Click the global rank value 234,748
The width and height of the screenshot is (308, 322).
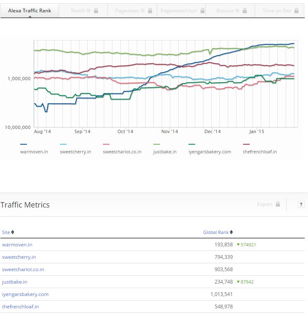pyautogui.click(x=224, y=282)
